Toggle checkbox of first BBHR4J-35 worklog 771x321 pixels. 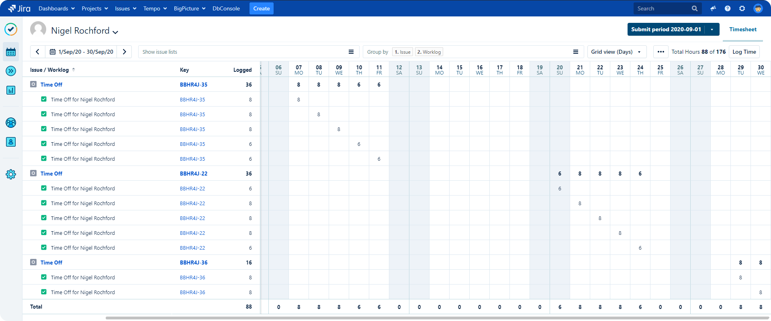pos(44,99)
